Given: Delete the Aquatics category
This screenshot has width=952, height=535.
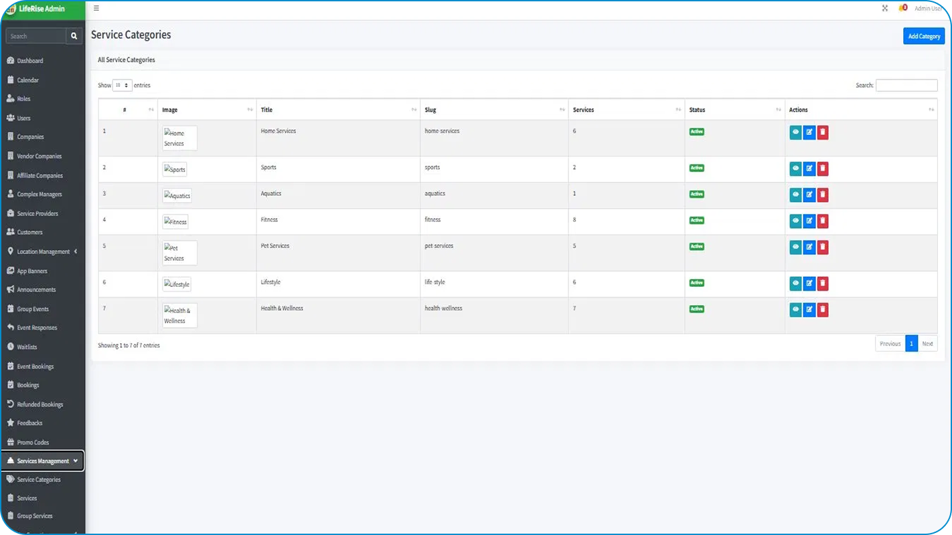Looking at the screenshot, I should 823,195.
